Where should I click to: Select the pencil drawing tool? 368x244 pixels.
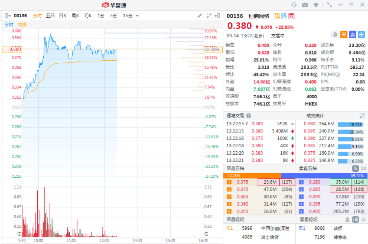[x=200, y=16]
